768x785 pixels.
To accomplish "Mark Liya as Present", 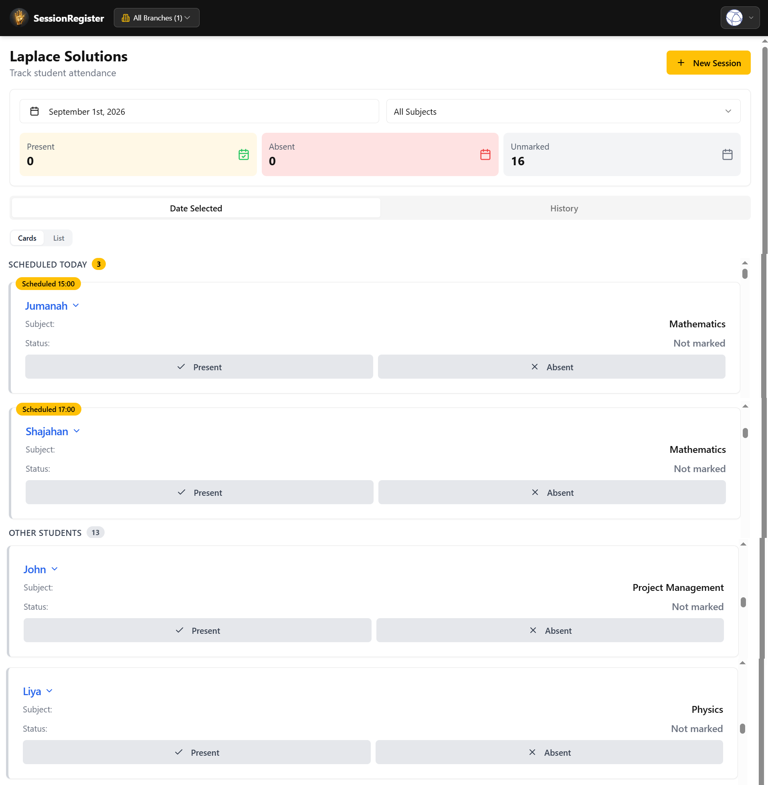I will [x=196, y=753].
